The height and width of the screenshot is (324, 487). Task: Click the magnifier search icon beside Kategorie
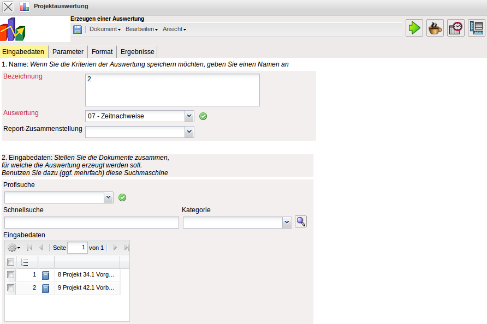301,221
